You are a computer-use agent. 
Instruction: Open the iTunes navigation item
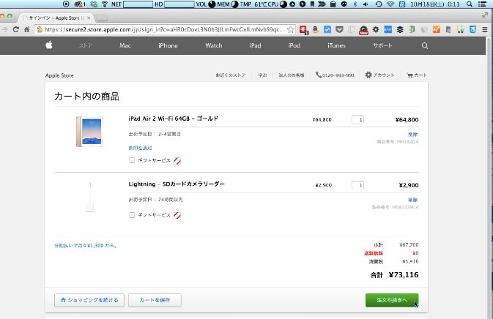(336, 46)
